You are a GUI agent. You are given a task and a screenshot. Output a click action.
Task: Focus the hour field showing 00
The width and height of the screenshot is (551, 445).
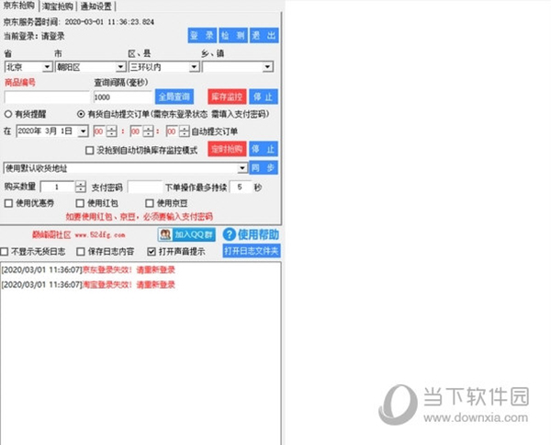99,131
